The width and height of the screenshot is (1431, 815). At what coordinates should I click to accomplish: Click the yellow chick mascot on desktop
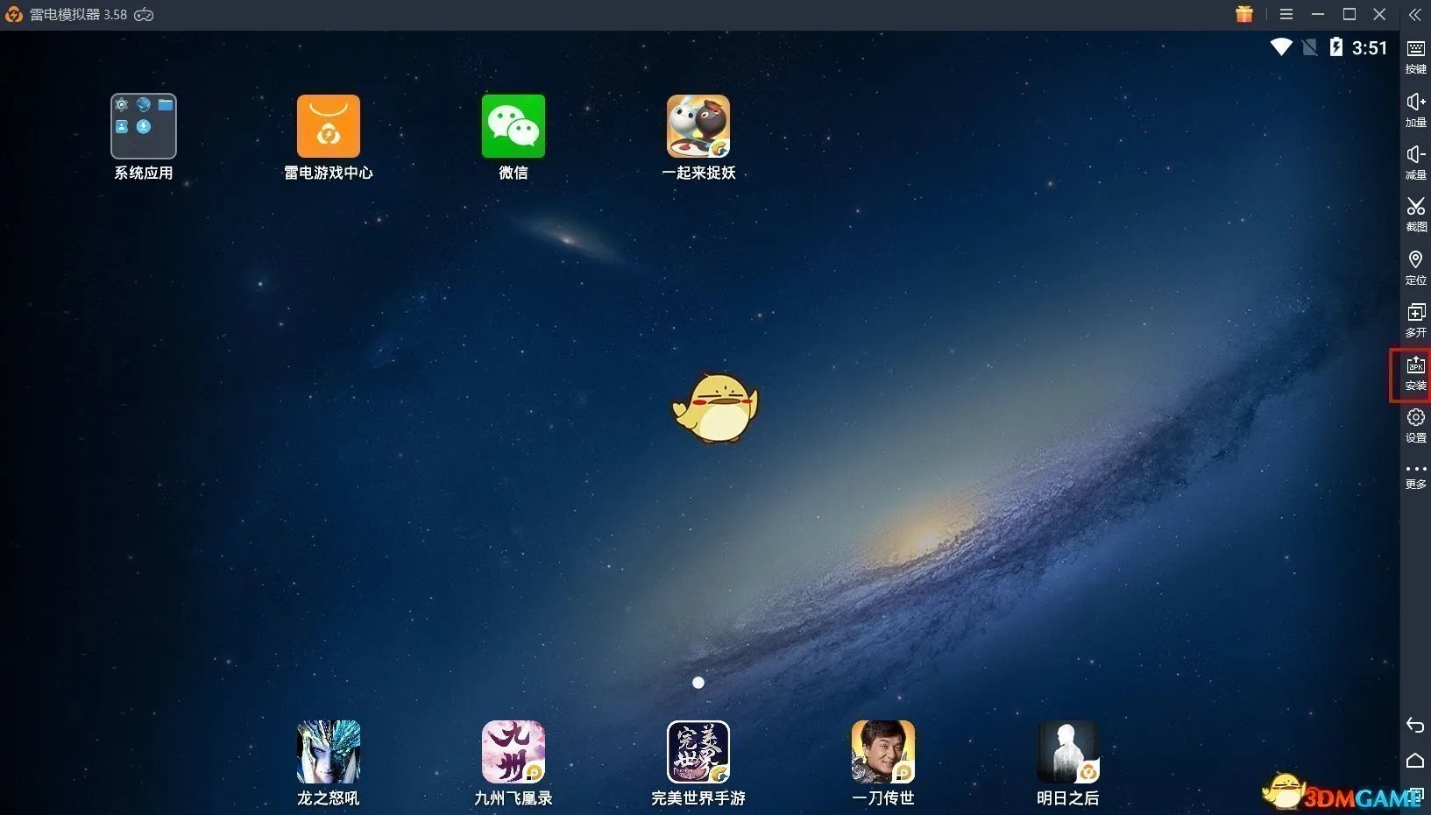point(716,407)
